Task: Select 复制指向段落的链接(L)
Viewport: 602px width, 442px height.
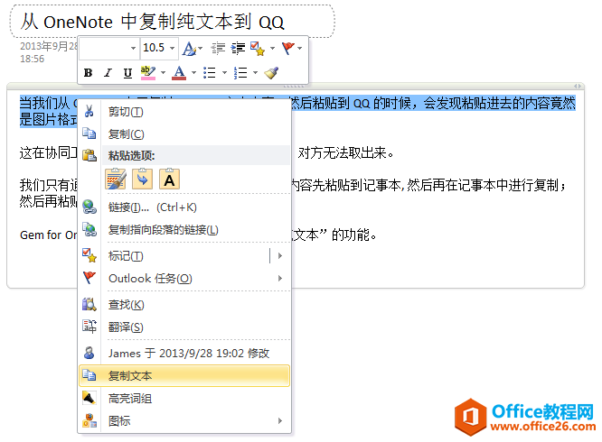Action: 184,230
